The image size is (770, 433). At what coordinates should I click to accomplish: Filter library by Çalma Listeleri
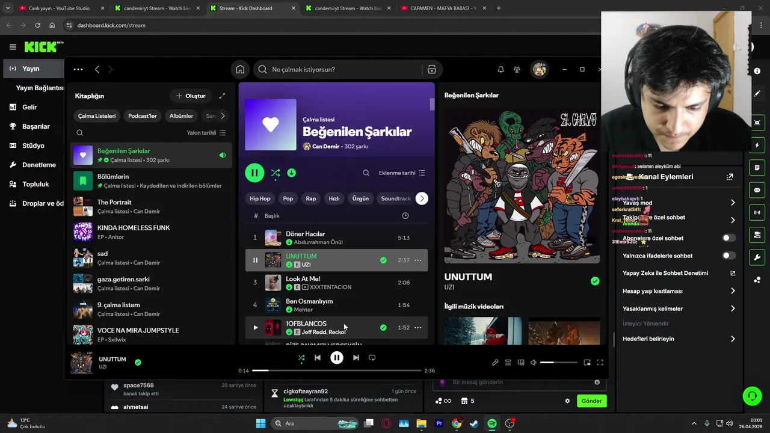click(x=96, y=116)
